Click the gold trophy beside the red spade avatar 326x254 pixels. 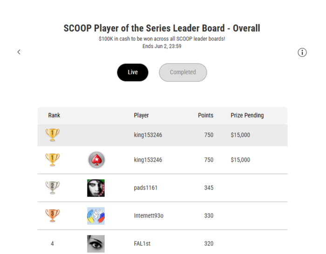[x=52, y=159]
